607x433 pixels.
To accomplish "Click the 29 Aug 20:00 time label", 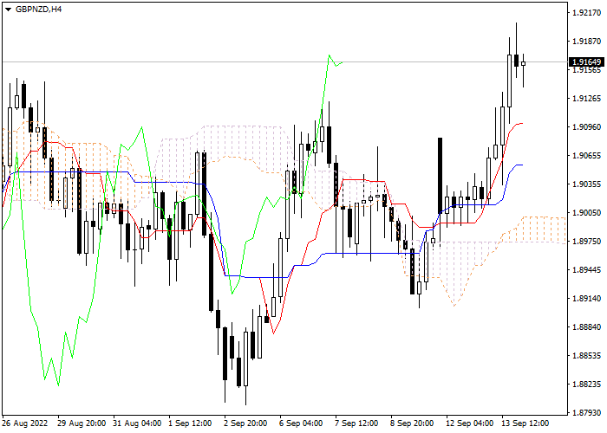I will click(82, 423).
